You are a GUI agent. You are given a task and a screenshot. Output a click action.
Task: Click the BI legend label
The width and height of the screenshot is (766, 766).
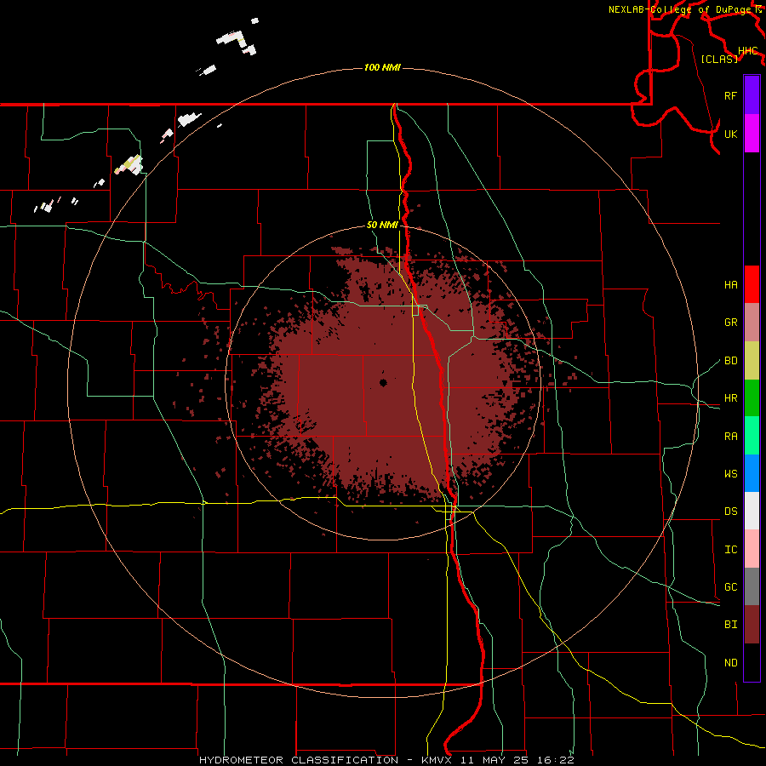(730, 625)
